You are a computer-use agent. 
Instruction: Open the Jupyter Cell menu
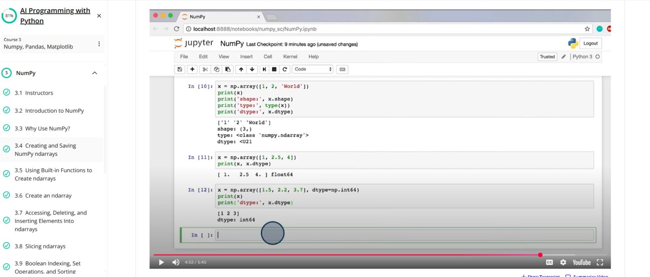pyautogui.click(x=268, y=57)
